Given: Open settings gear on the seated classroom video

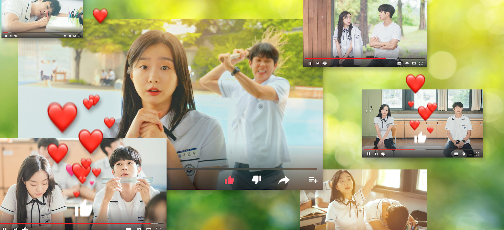Looking at the screenshot, I should point(464,154).
